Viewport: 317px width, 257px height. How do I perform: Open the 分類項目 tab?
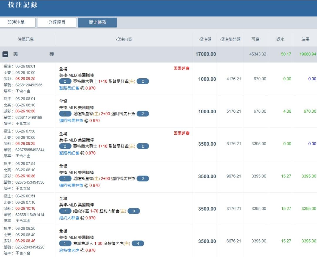pos(57,23)
